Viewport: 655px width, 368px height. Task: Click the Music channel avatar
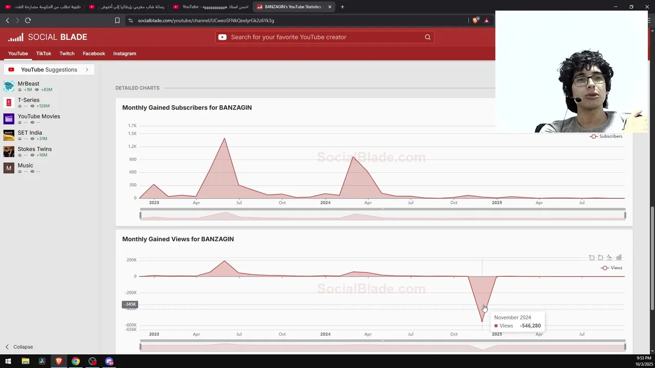(9, 168)
